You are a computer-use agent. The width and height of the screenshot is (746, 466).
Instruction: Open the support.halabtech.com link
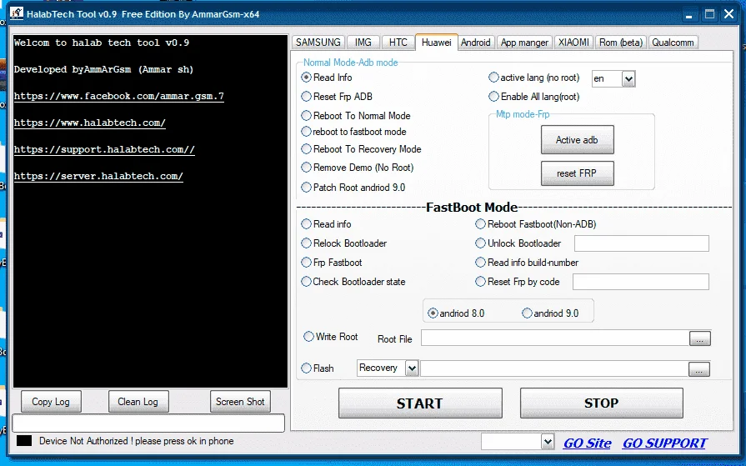pos(104,149)
